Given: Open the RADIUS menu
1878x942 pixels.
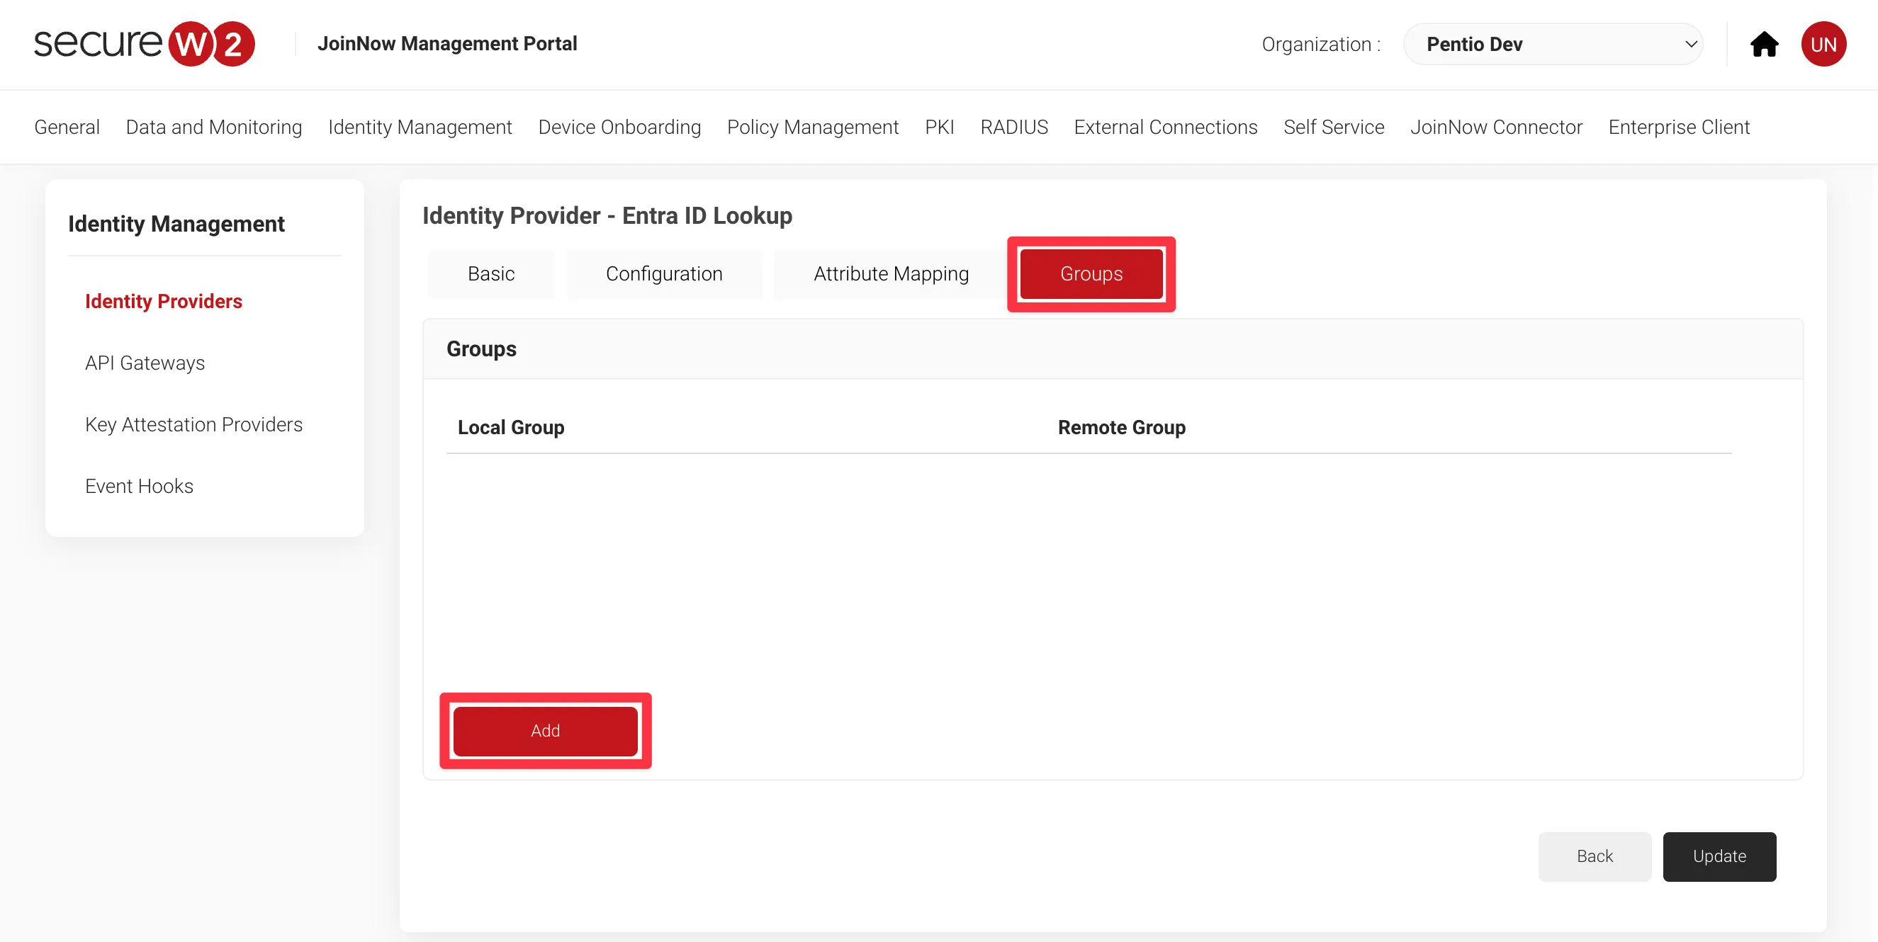Looking at the screenshot, I should pyautogui.click(x=1013, y=127).
